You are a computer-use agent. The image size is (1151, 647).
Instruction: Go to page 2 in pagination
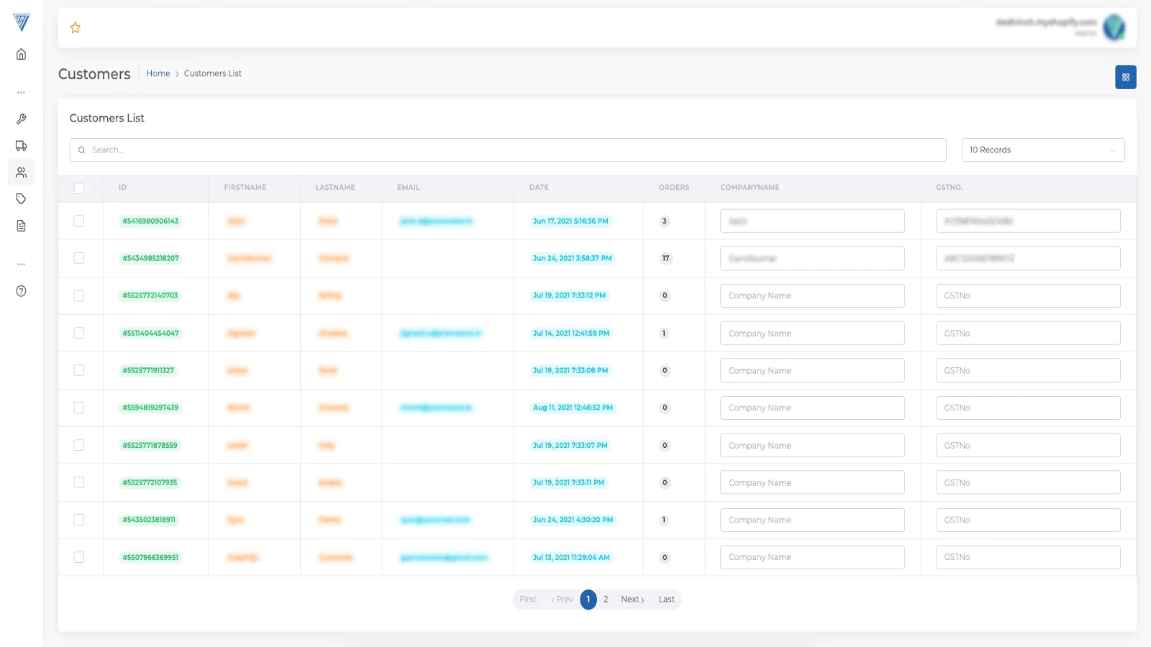(606, 600)
